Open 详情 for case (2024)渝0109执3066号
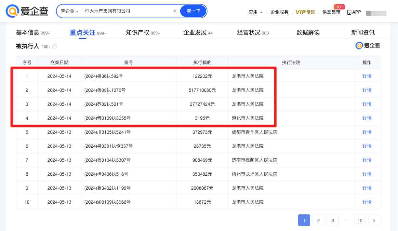Viewport: 398px width, 231px height. pos(367,202)
